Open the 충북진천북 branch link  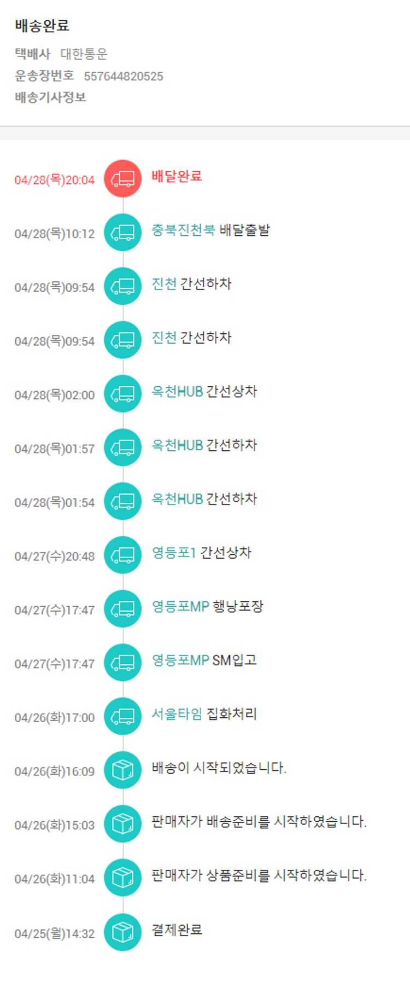[x=183, y=230]
